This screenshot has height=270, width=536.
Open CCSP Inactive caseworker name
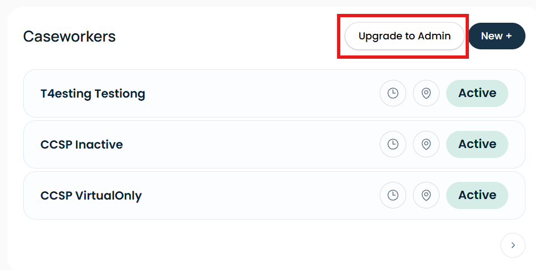(x=81, y=144)
